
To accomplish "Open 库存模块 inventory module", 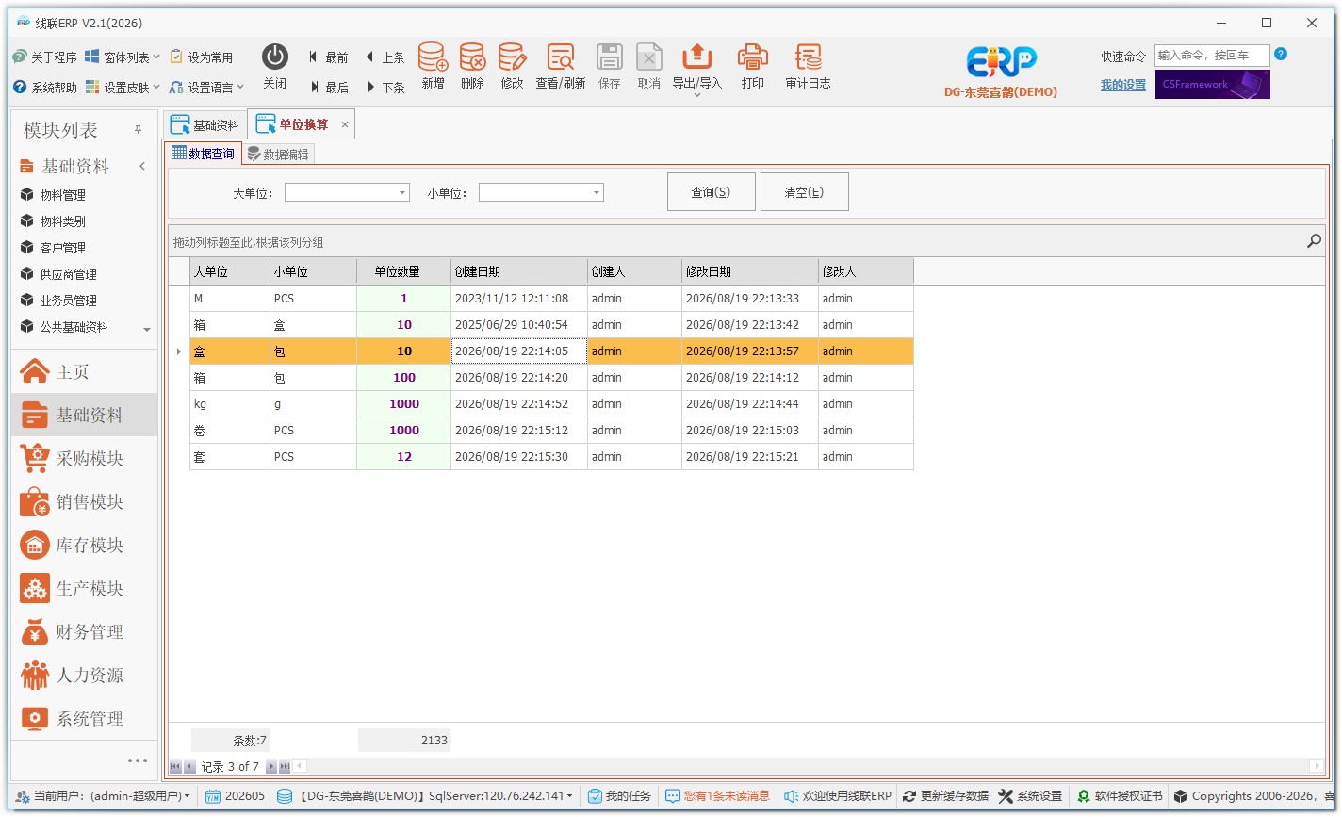I will pyautogui.click(x=84, y=546).
